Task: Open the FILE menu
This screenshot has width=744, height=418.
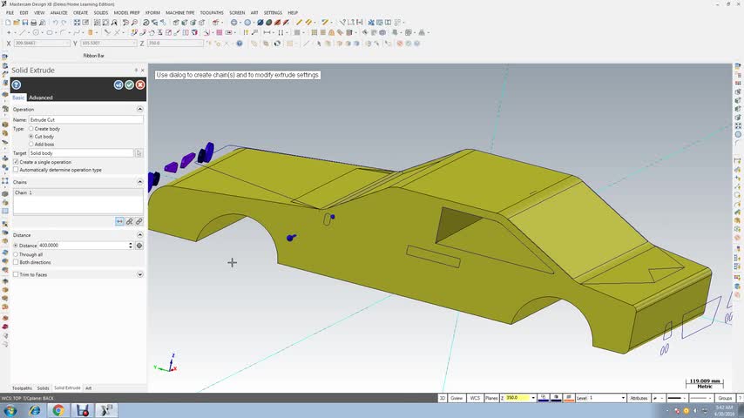Action: [x=10, y=13]
